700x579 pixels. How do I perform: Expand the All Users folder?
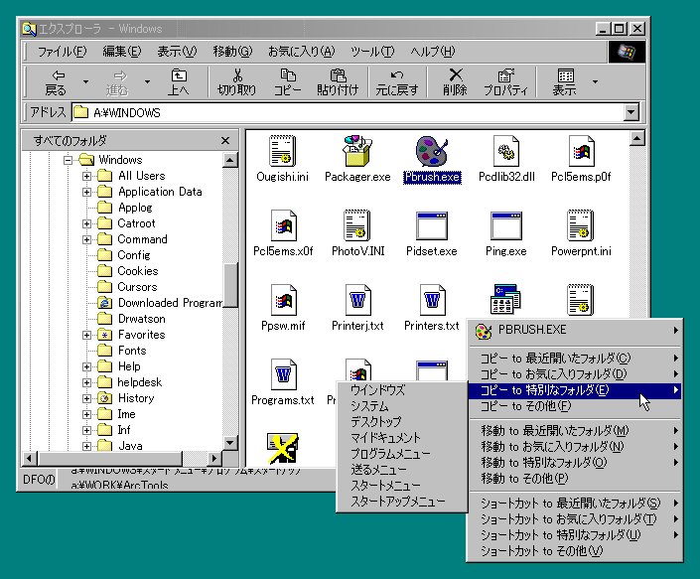point(86,176)
